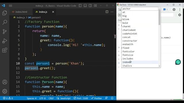Toggle bottom panel layout icon
184x103 pixels.
click(x=85, y=6)
